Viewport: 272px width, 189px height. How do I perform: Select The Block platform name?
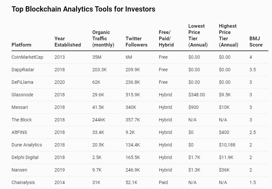click(x=22, y=120)
